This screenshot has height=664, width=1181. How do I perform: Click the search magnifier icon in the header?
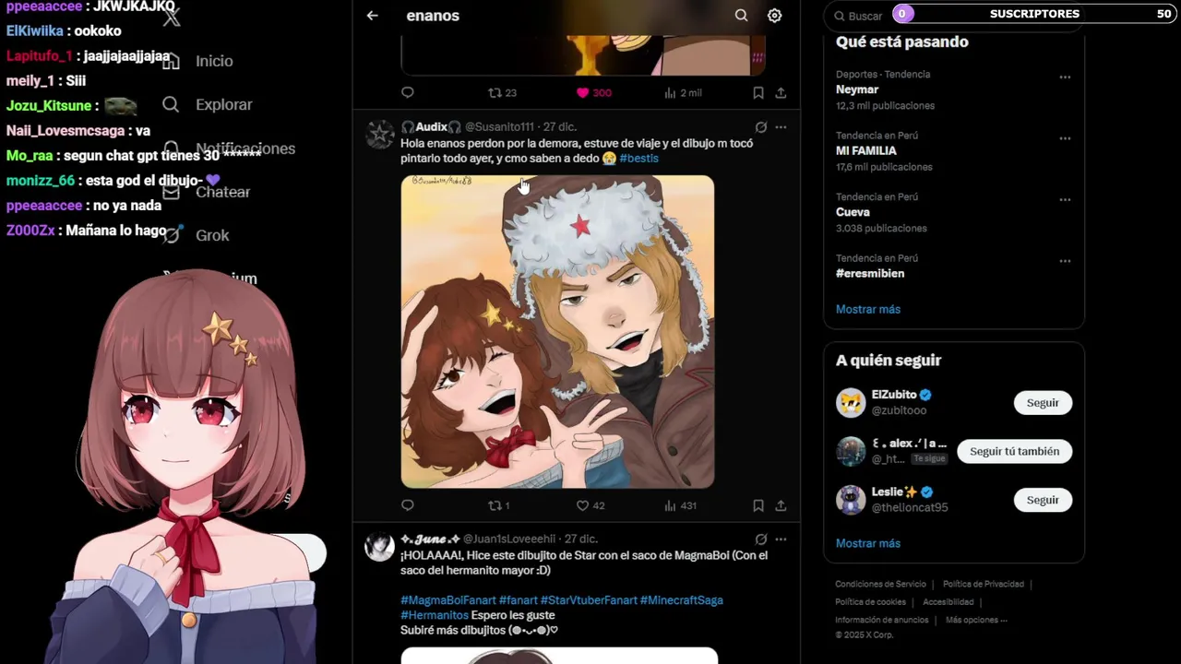coord(741,16)
